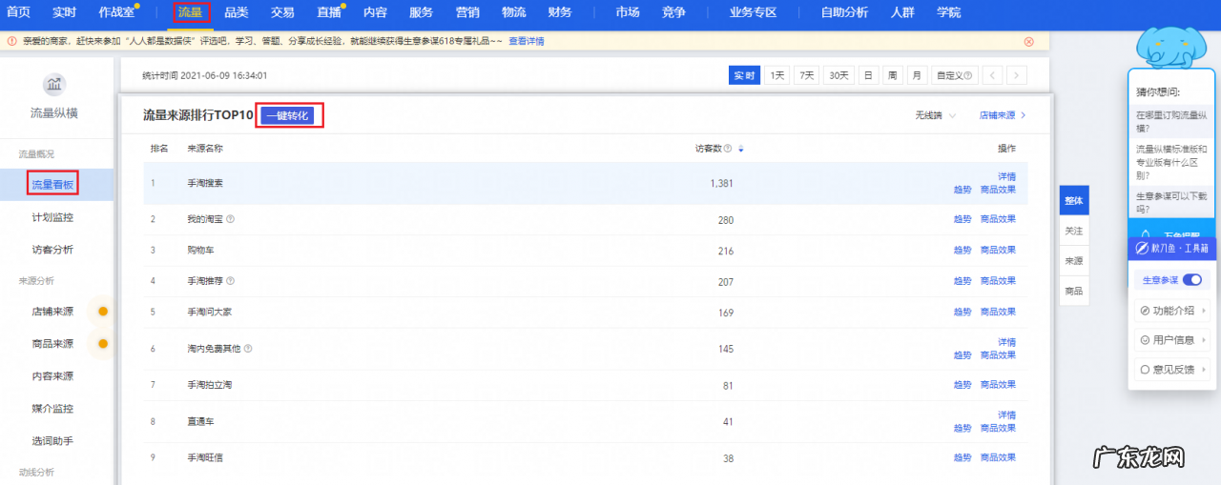1221x485 pixels.
Task: Open the 店铺来源 link with arrow
Action: coord(1003,115)
